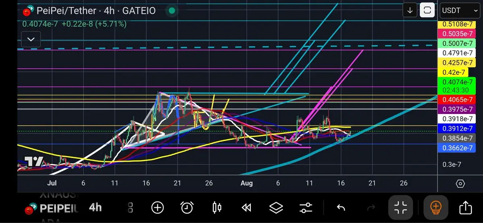Select the 0.5108e-7 yellow price label
Viewport: 483px width, 223px height.
point(457,24)
